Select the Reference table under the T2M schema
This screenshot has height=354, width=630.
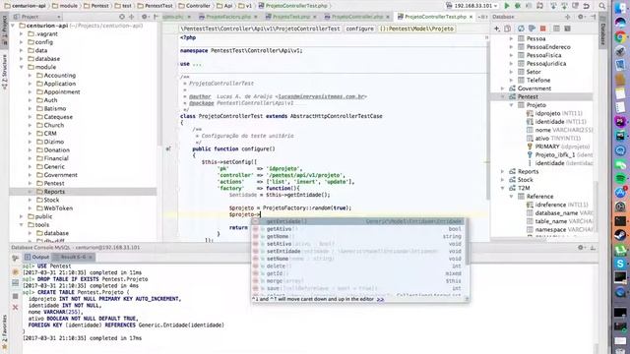tap(540, 197)
